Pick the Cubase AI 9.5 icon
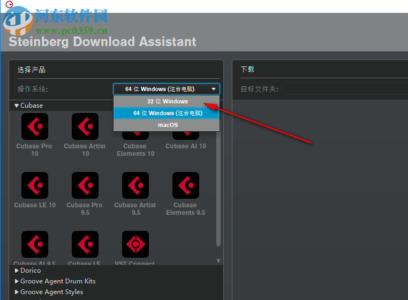 click(35, 244)
